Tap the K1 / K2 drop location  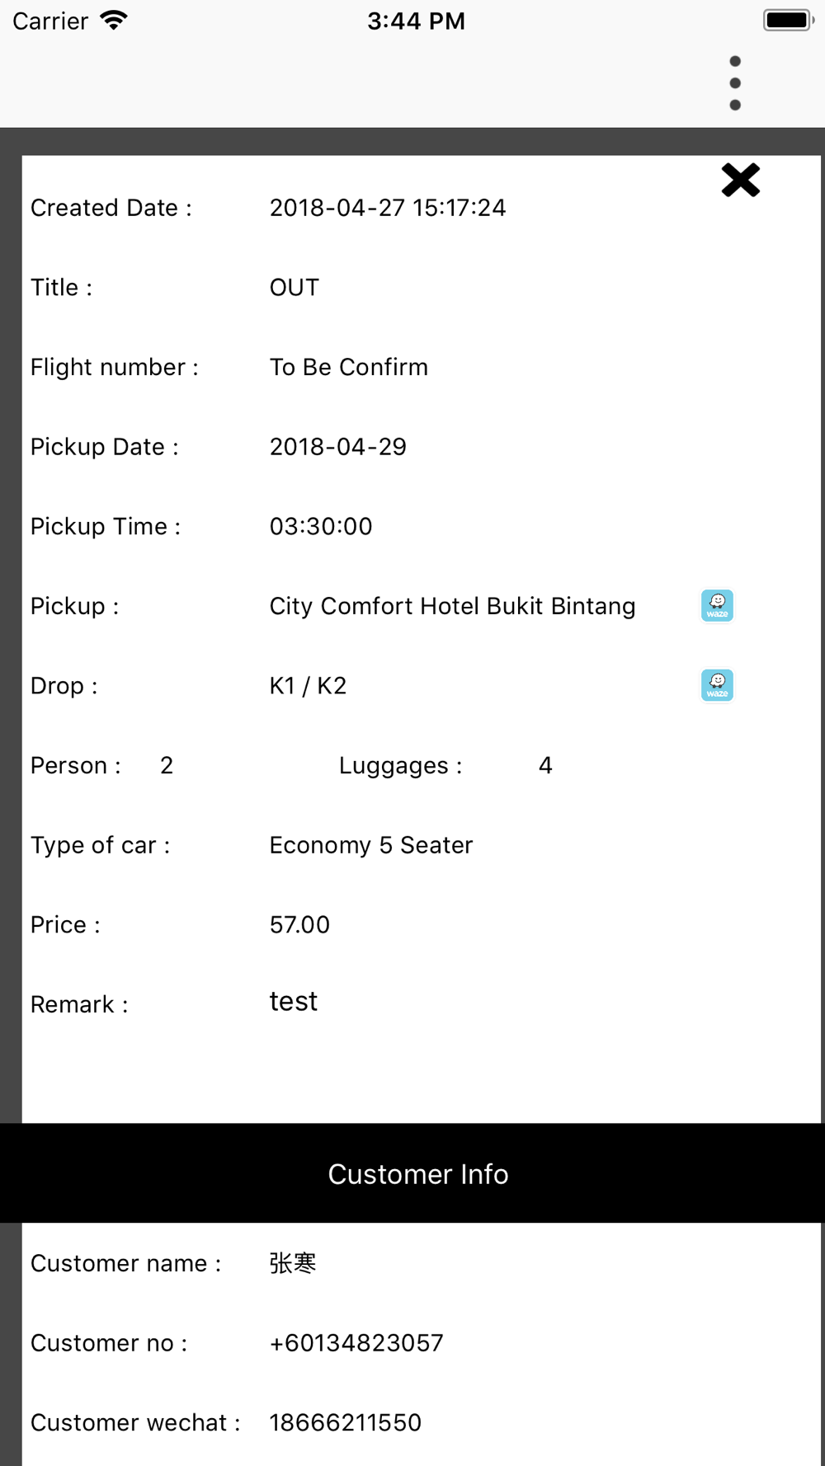coord(308,686)
